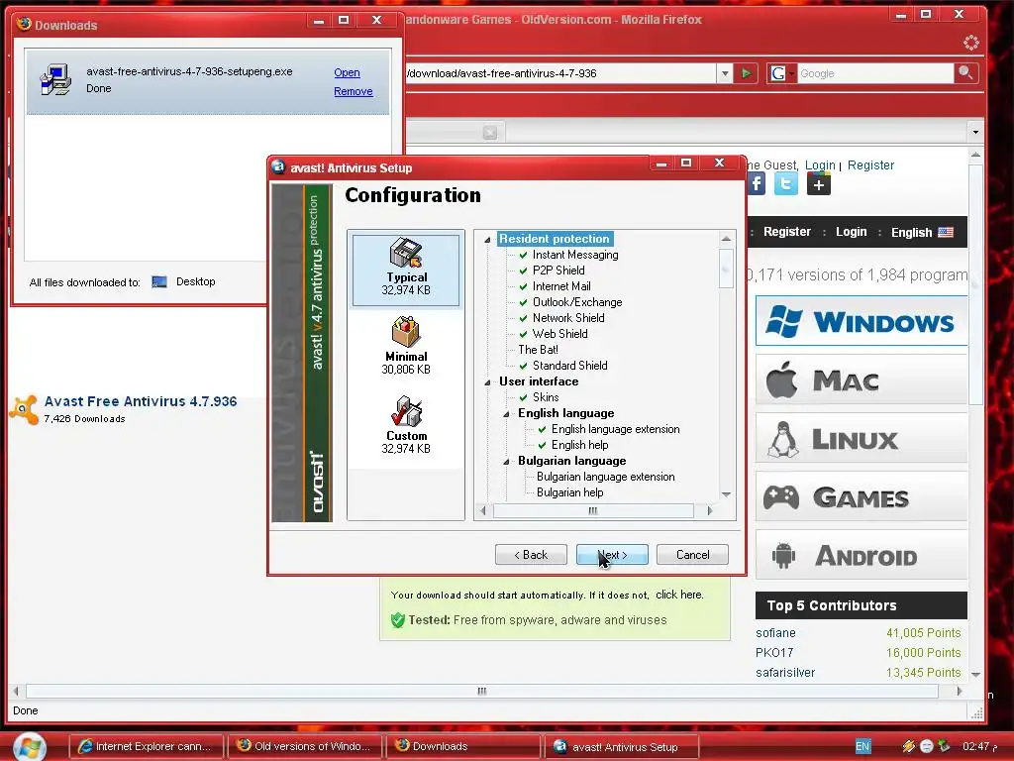Click the Avast orange logo icon on webpage
1014x761 pixels.
(24, 409)
